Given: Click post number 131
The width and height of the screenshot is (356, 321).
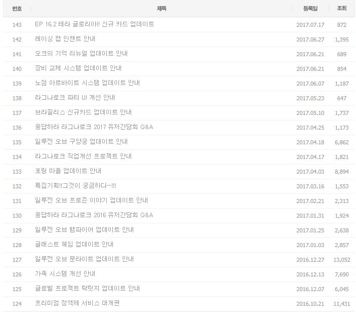Looking at the screenshot, I should coord(17,201).
